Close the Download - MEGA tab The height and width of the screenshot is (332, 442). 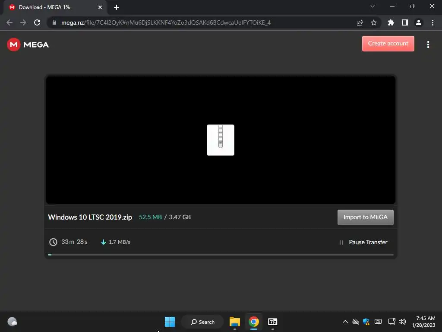click(x=100, y=7)
